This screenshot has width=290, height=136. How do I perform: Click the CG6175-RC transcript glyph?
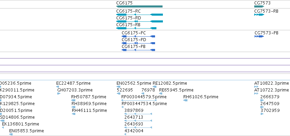139,15
